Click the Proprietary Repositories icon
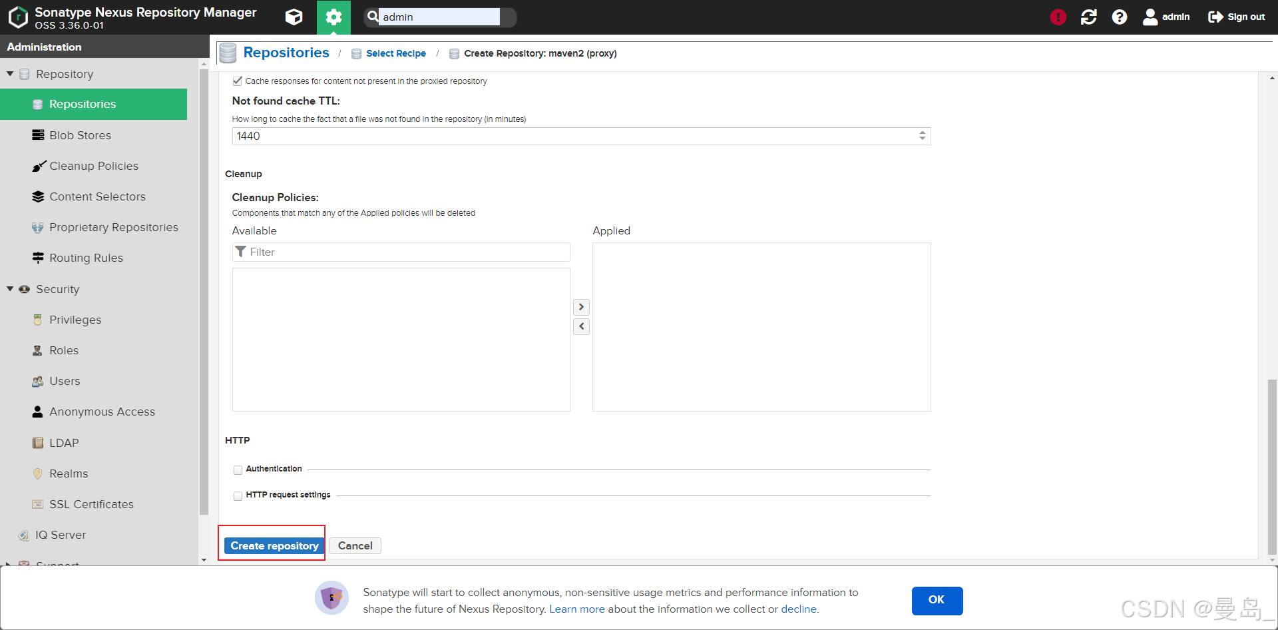 point(38,227)
